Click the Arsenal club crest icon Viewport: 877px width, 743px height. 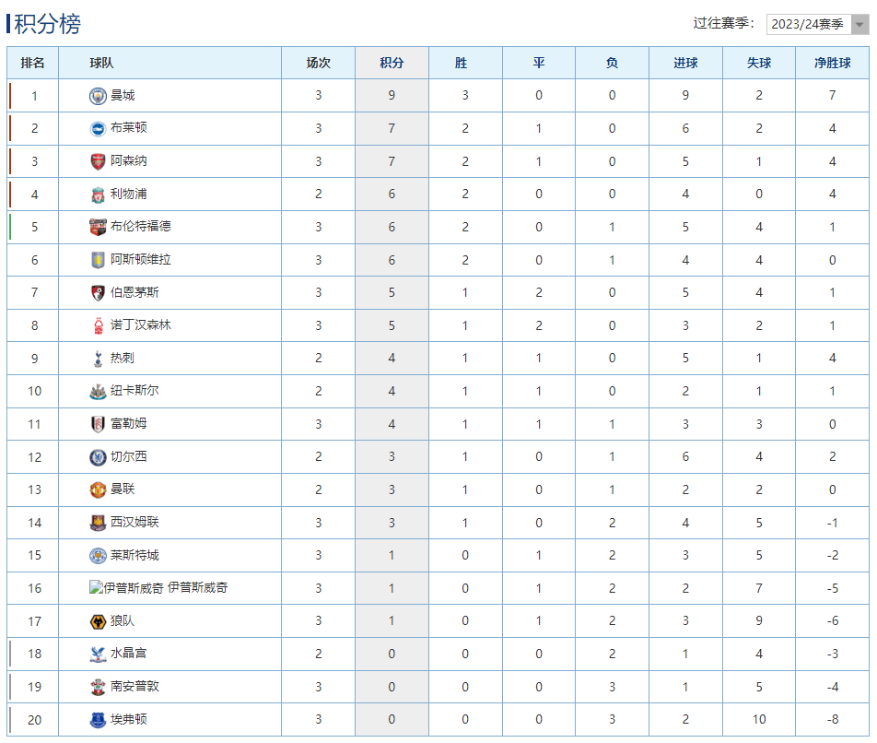(98, 161)
